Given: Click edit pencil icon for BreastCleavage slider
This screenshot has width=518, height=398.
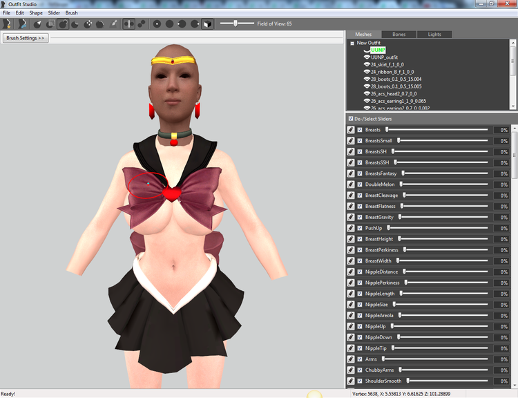Looking at the screenshot, I should (351, 196).
